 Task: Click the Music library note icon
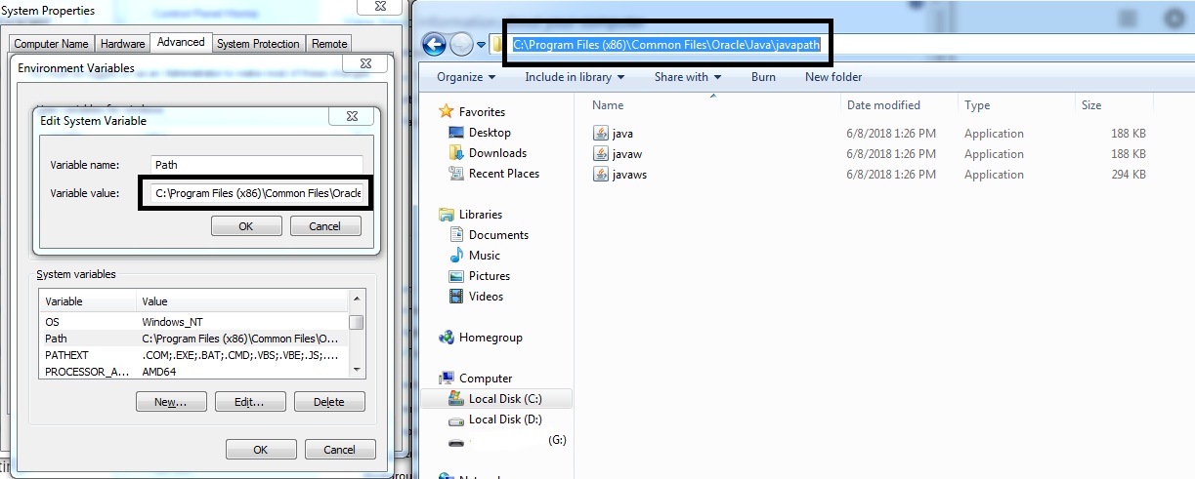455,256
